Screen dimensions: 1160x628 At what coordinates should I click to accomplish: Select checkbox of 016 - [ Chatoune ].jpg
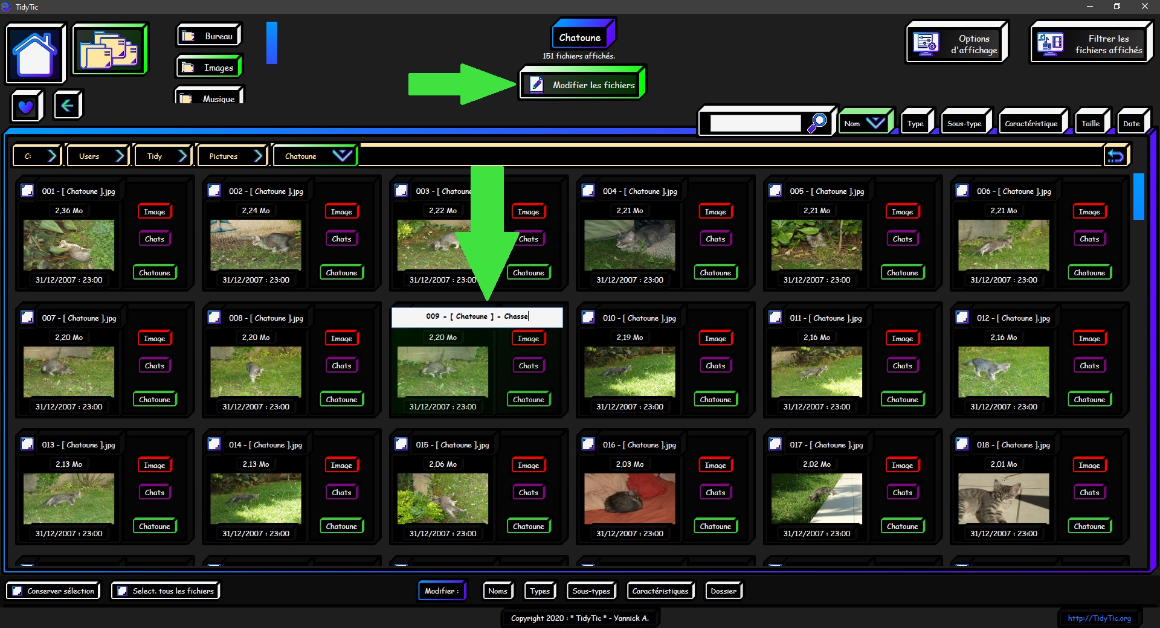tap(588, 444)
